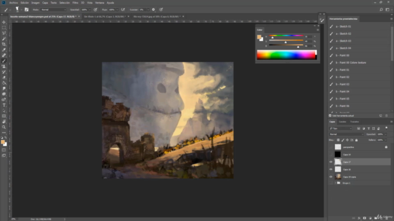Click the hue slider in Color panel

[286, 36]
